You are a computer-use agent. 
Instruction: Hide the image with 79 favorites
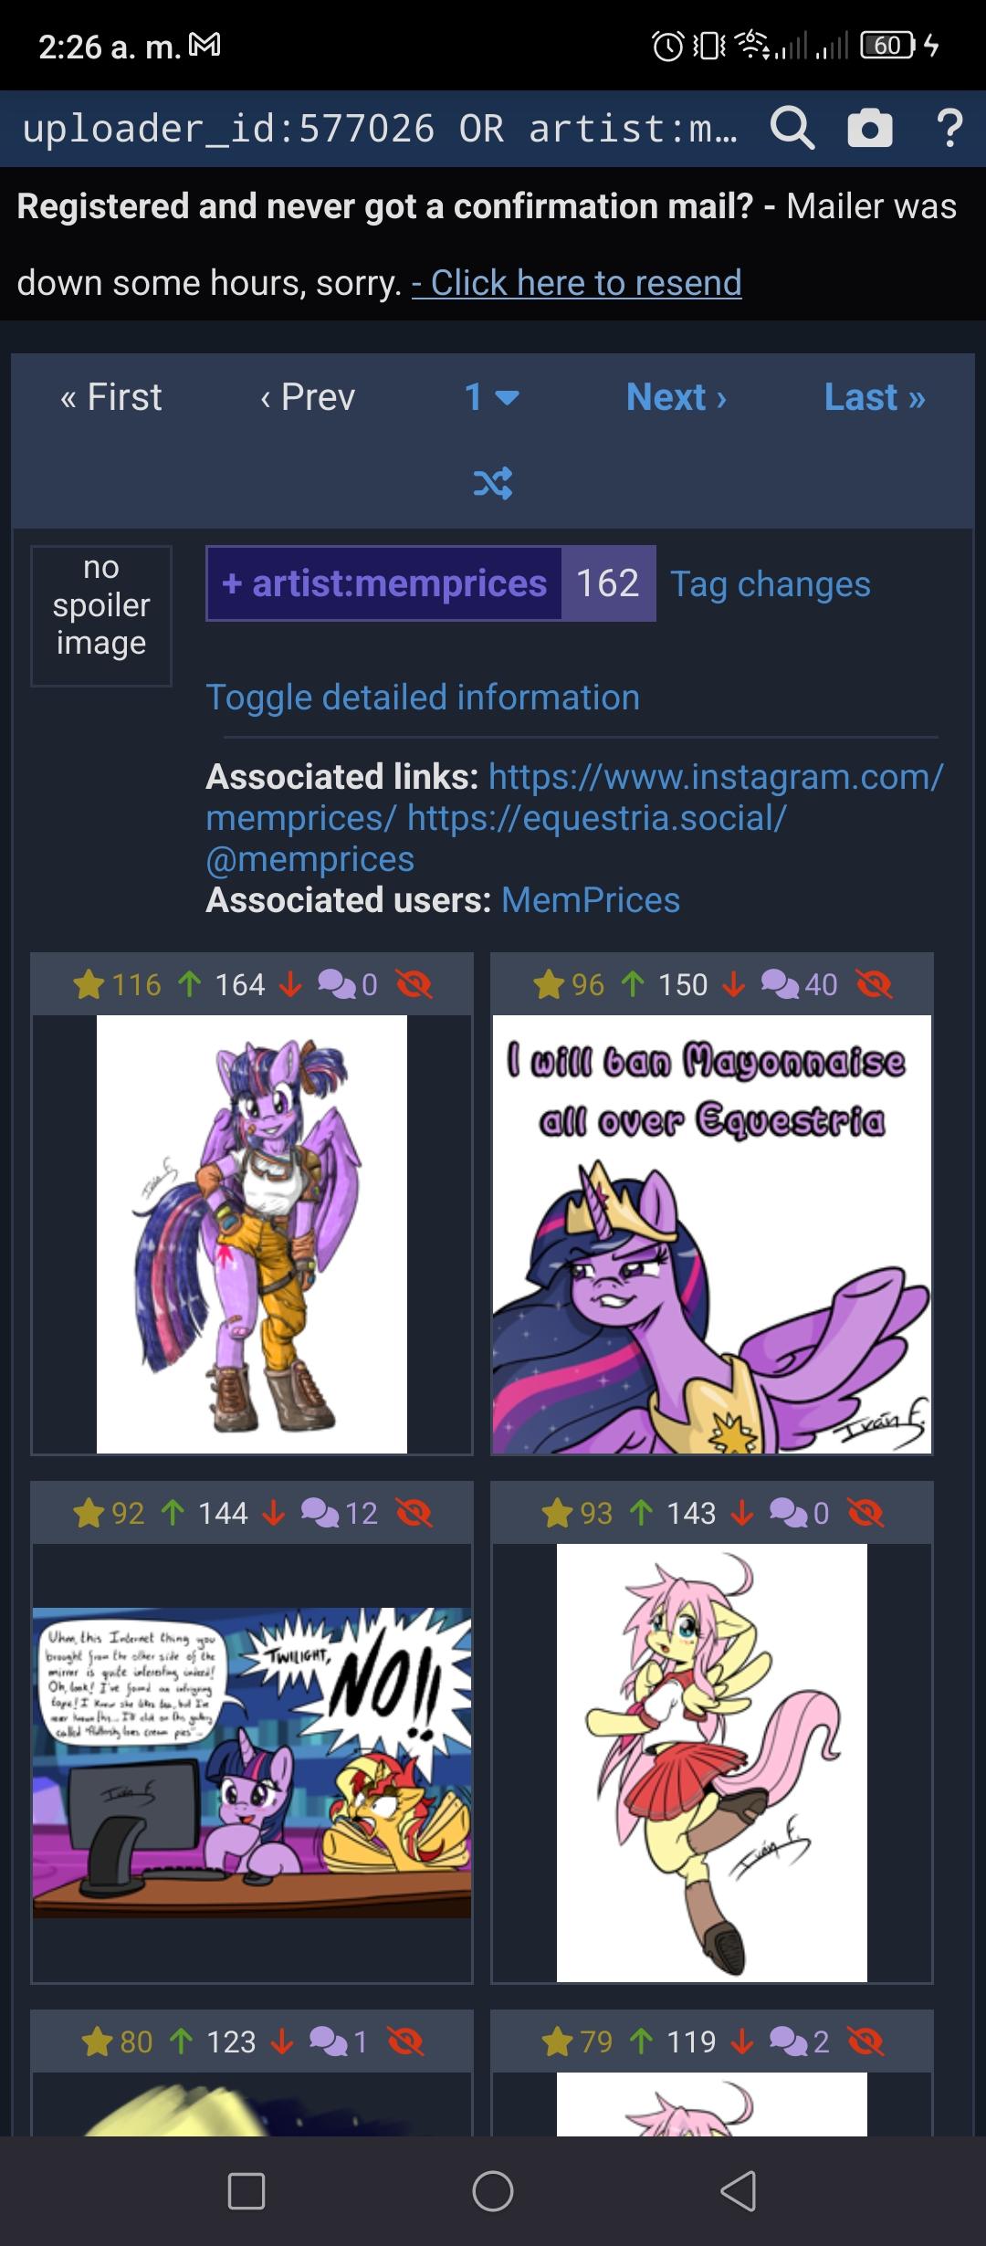(x=865, y=2041)
